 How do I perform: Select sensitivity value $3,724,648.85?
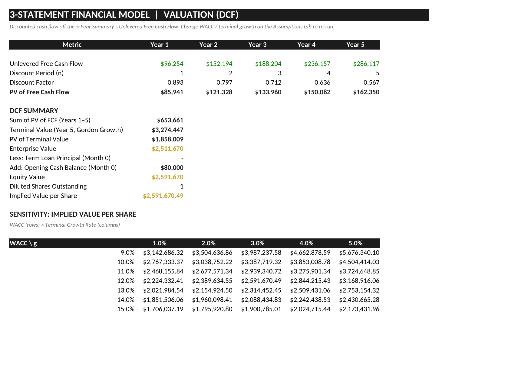click(359, 271)
